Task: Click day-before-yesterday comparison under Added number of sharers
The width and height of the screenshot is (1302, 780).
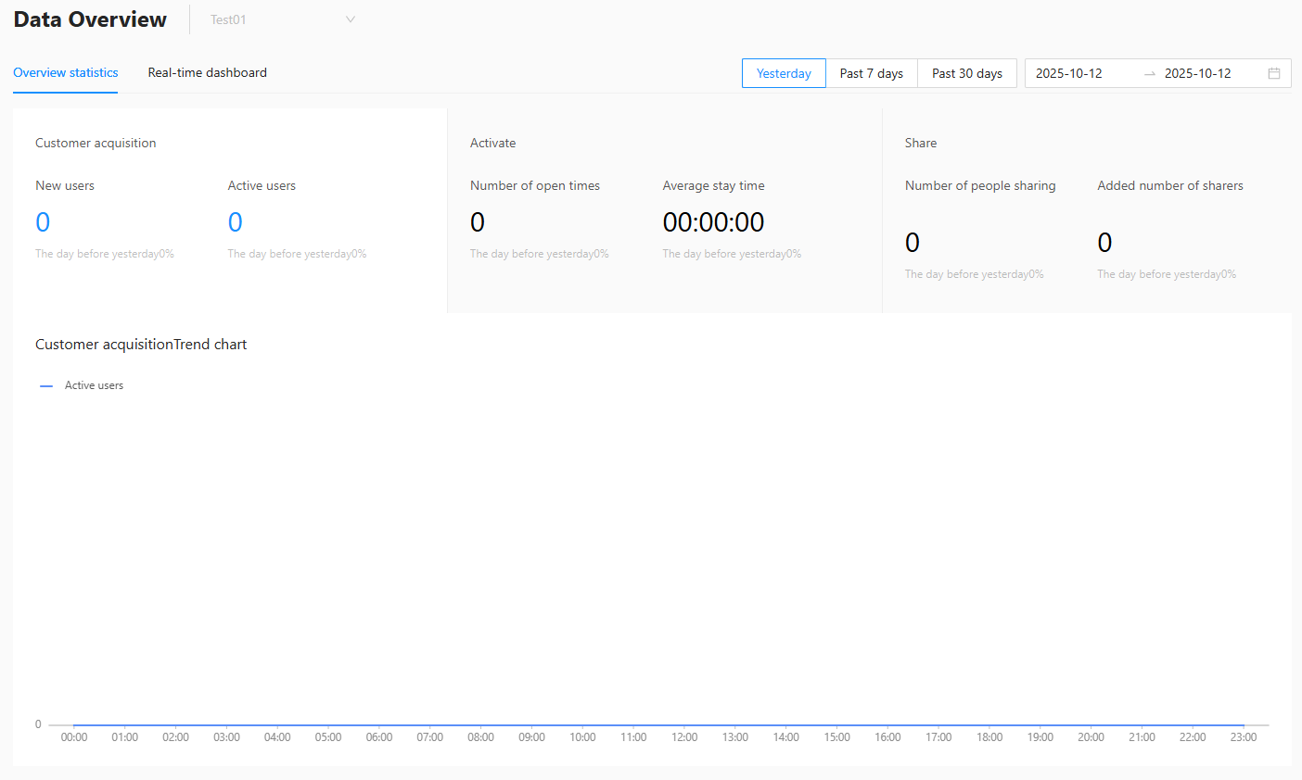Action: pyautogui.click(x=1167, y=274)
